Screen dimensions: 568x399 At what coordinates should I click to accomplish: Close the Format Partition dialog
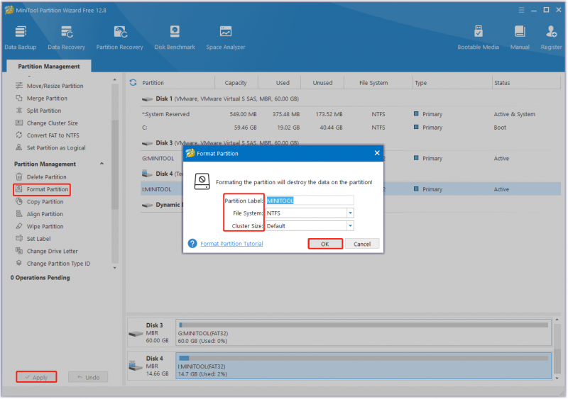(377, 153)
